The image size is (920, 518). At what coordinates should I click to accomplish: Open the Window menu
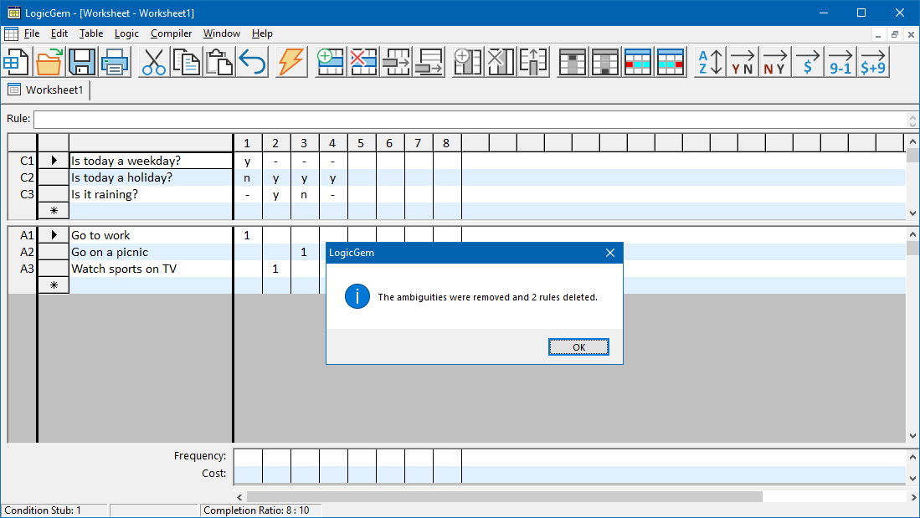(x=222, y=34)
